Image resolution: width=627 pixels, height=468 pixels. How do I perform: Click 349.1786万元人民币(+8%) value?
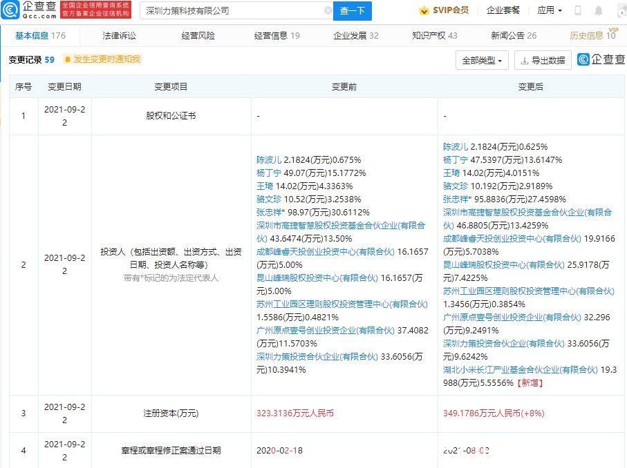[x=494, y=413]
